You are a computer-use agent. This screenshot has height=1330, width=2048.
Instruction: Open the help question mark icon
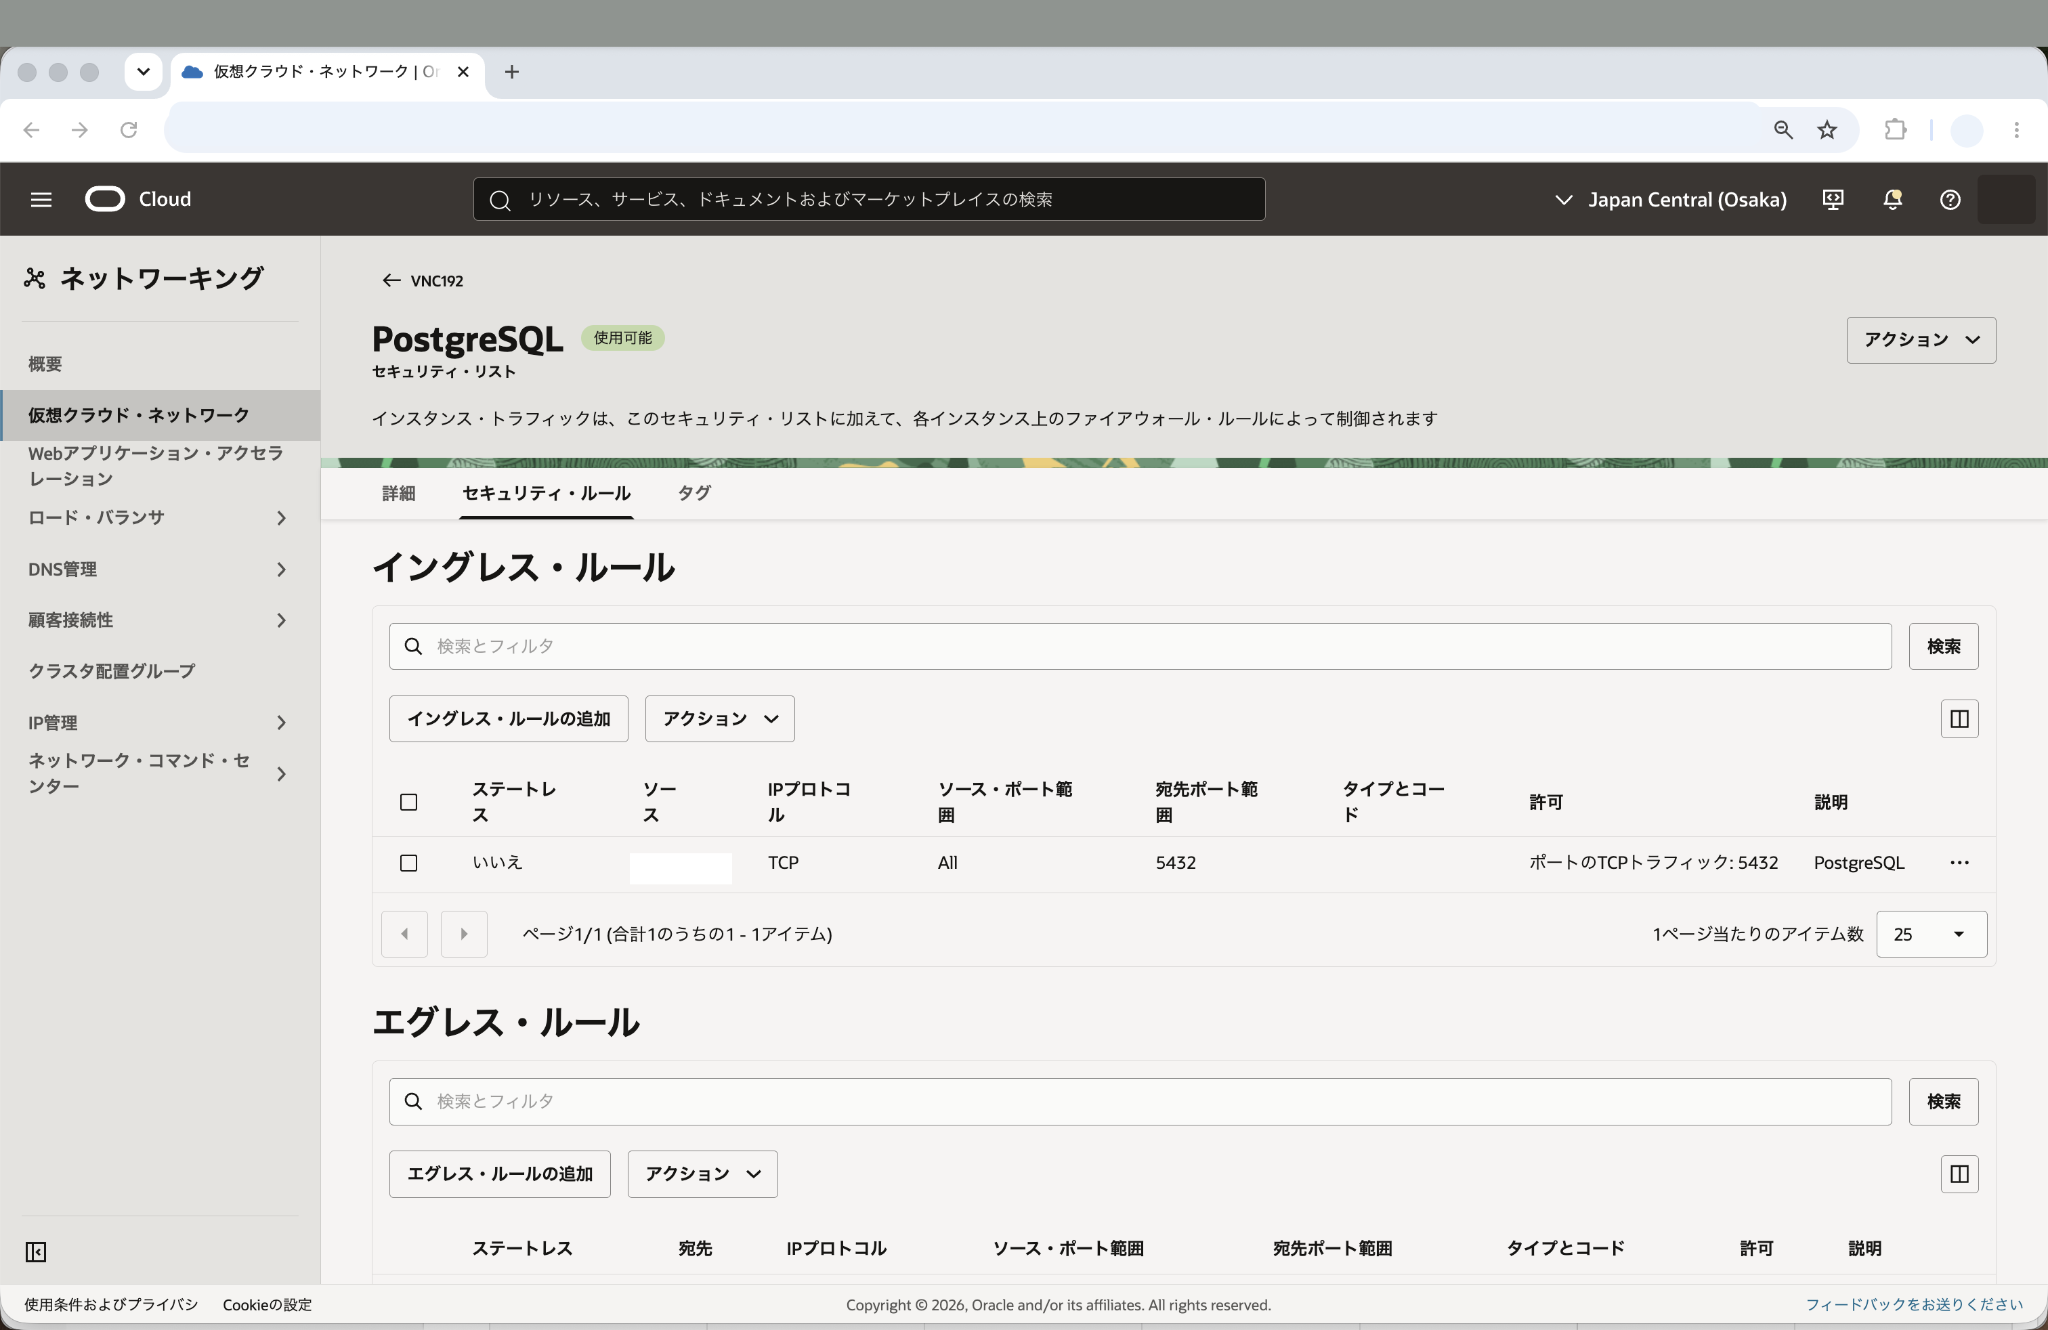click(1950, 200)
